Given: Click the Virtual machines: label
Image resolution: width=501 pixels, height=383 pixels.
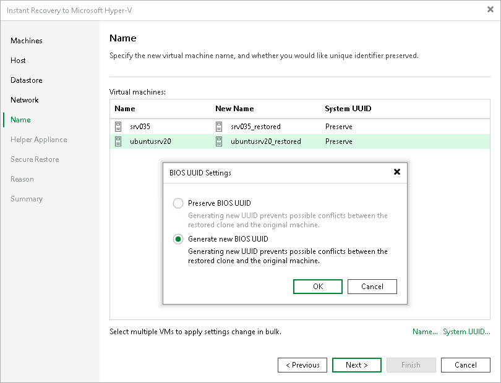Looking at the screenshot, I should click(x=137, y=92).
